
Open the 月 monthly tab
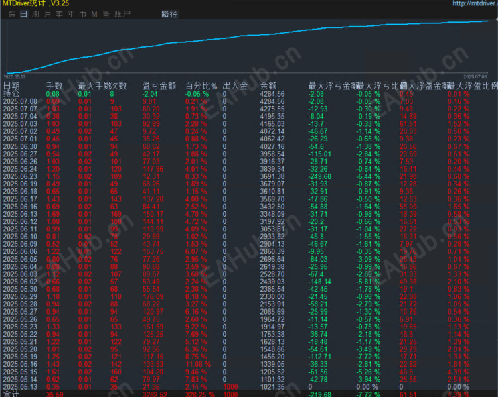tap(48, 14)
